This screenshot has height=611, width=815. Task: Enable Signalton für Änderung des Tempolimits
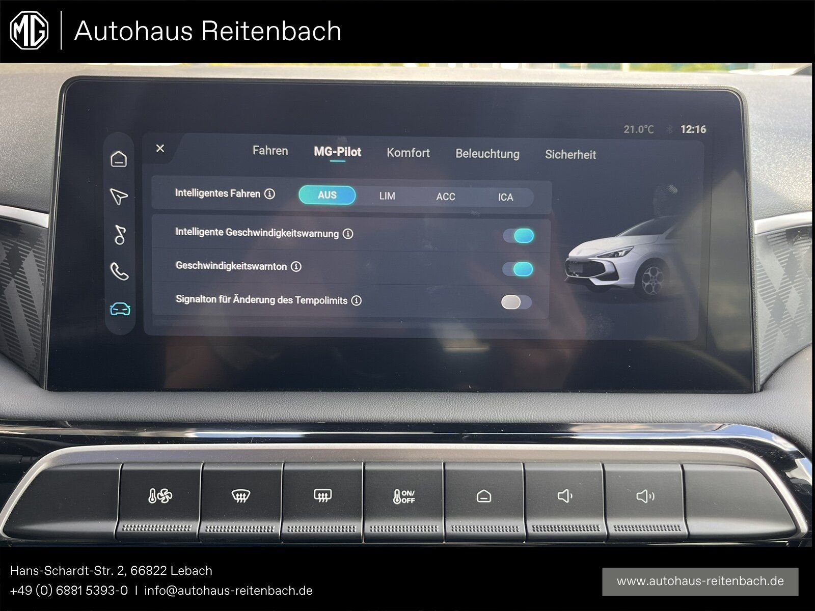click(x=516, y=302)
